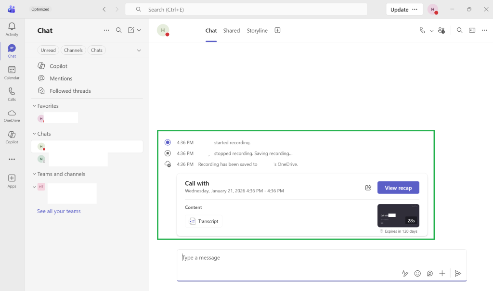493x291 pixels.
Task: Open the Transcript content button
Action: 204,221
